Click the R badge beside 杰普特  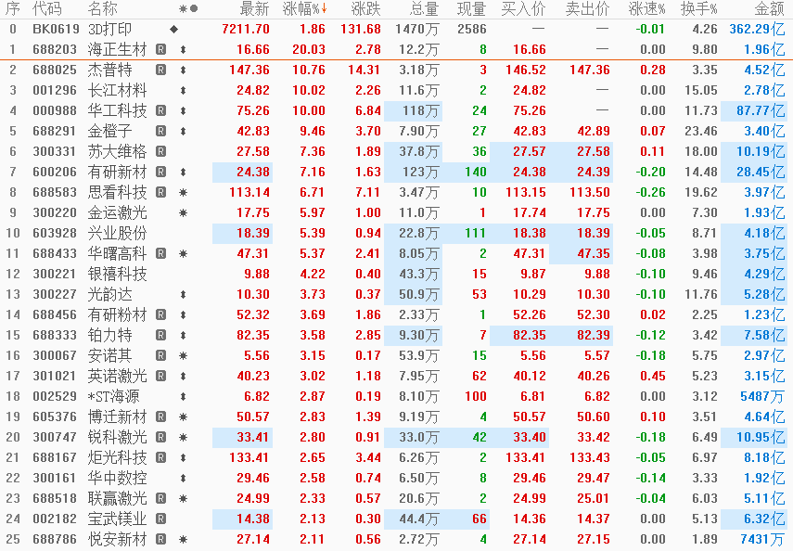coord(160,70)
